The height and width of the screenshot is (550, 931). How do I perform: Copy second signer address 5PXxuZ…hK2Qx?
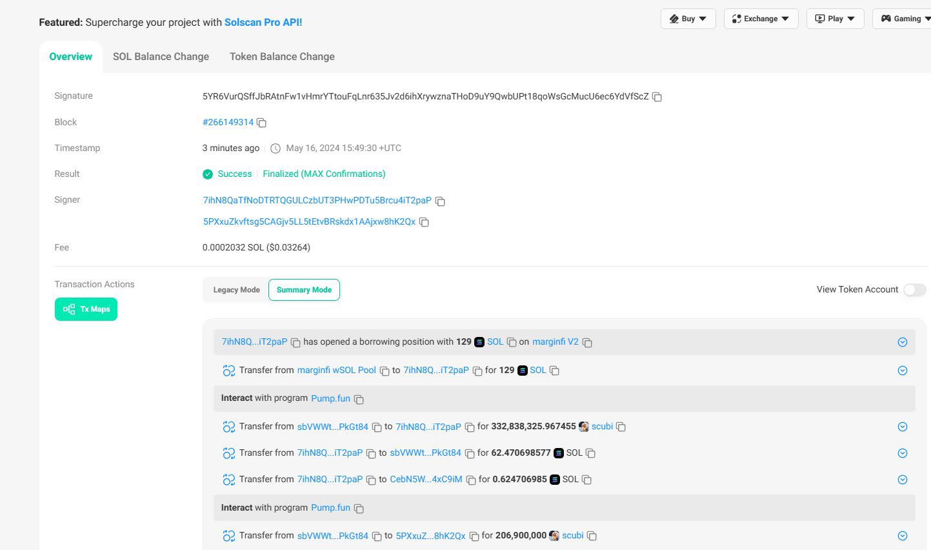click(x=424, y=222)
